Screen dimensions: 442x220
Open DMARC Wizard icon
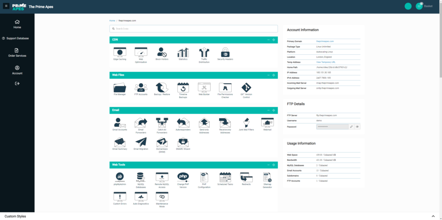click(183, 143)
